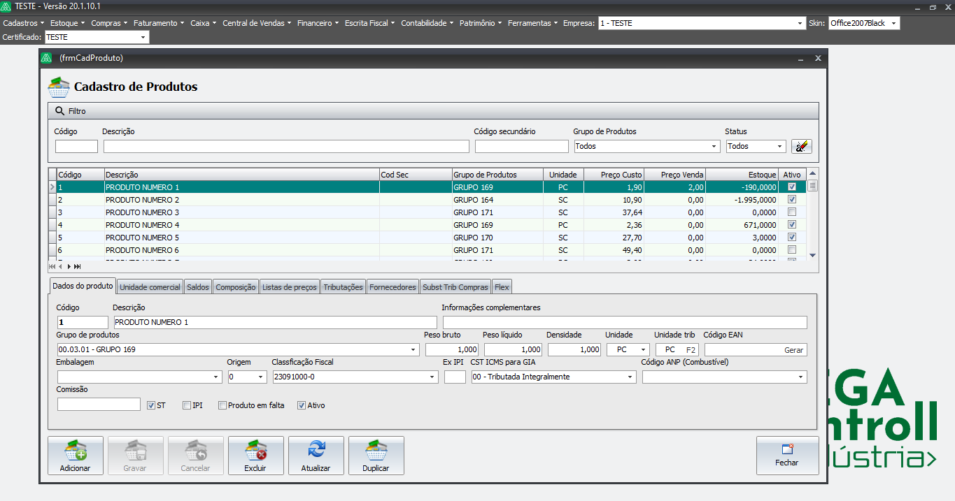
Task: Expand the Status filter dropdown
Action: pyautogui.click(x=779, y=147)
